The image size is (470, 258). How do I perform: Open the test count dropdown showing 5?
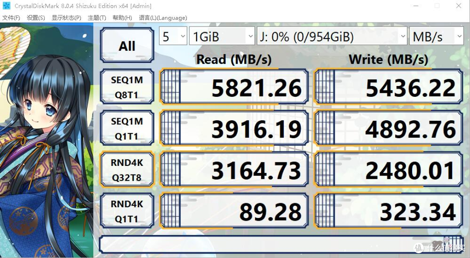(173, 36)
